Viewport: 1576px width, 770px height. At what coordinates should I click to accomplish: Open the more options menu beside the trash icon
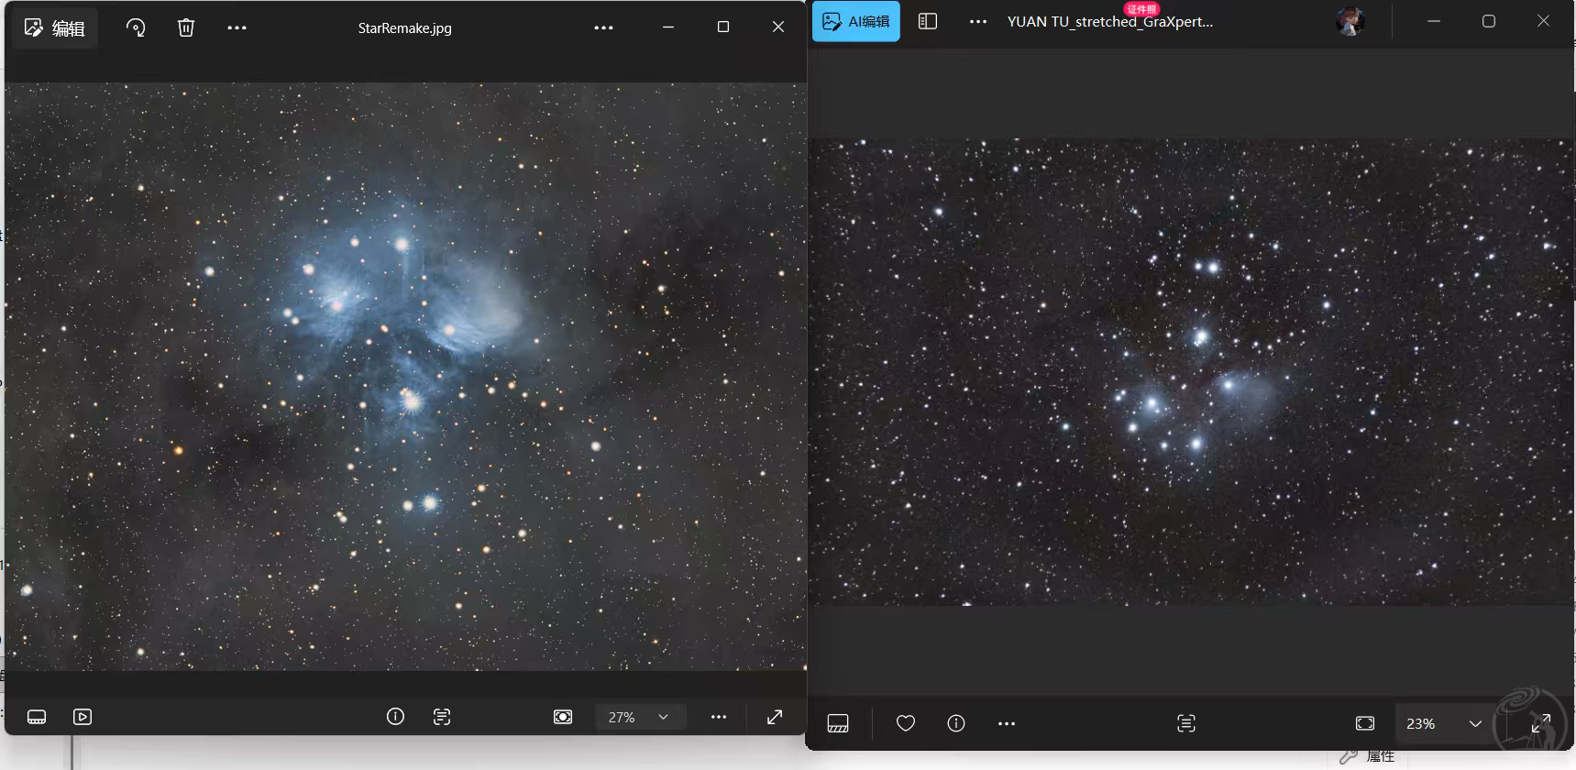(237, 27)
